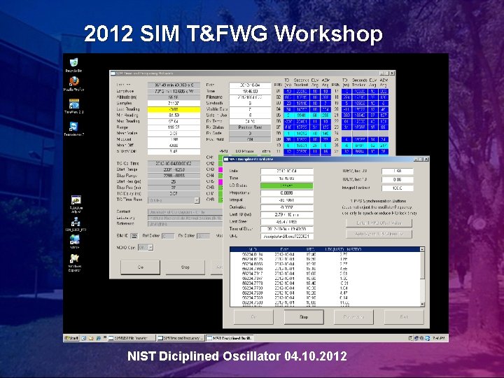Click the Derivative value field
This screenshot has height=378, width=504.
point(287,207)
